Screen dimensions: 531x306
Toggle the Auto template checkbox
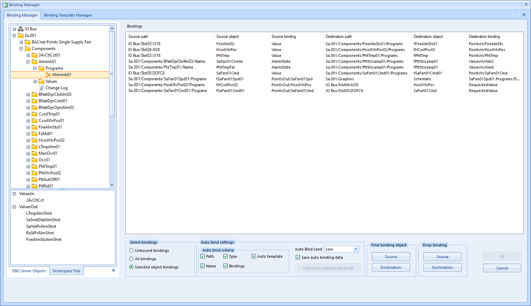pyautogui.click(x=254, y=256)
